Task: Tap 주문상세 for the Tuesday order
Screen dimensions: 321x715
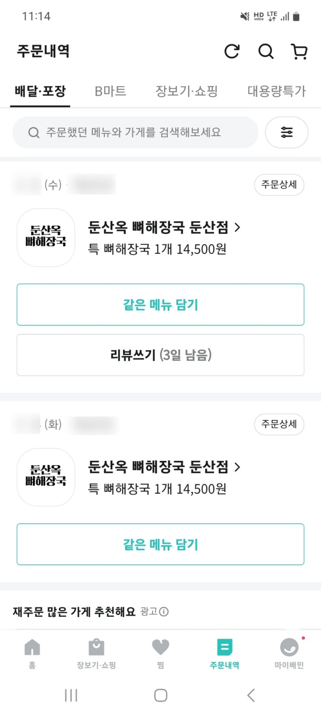Action: [x=279, y=424]
